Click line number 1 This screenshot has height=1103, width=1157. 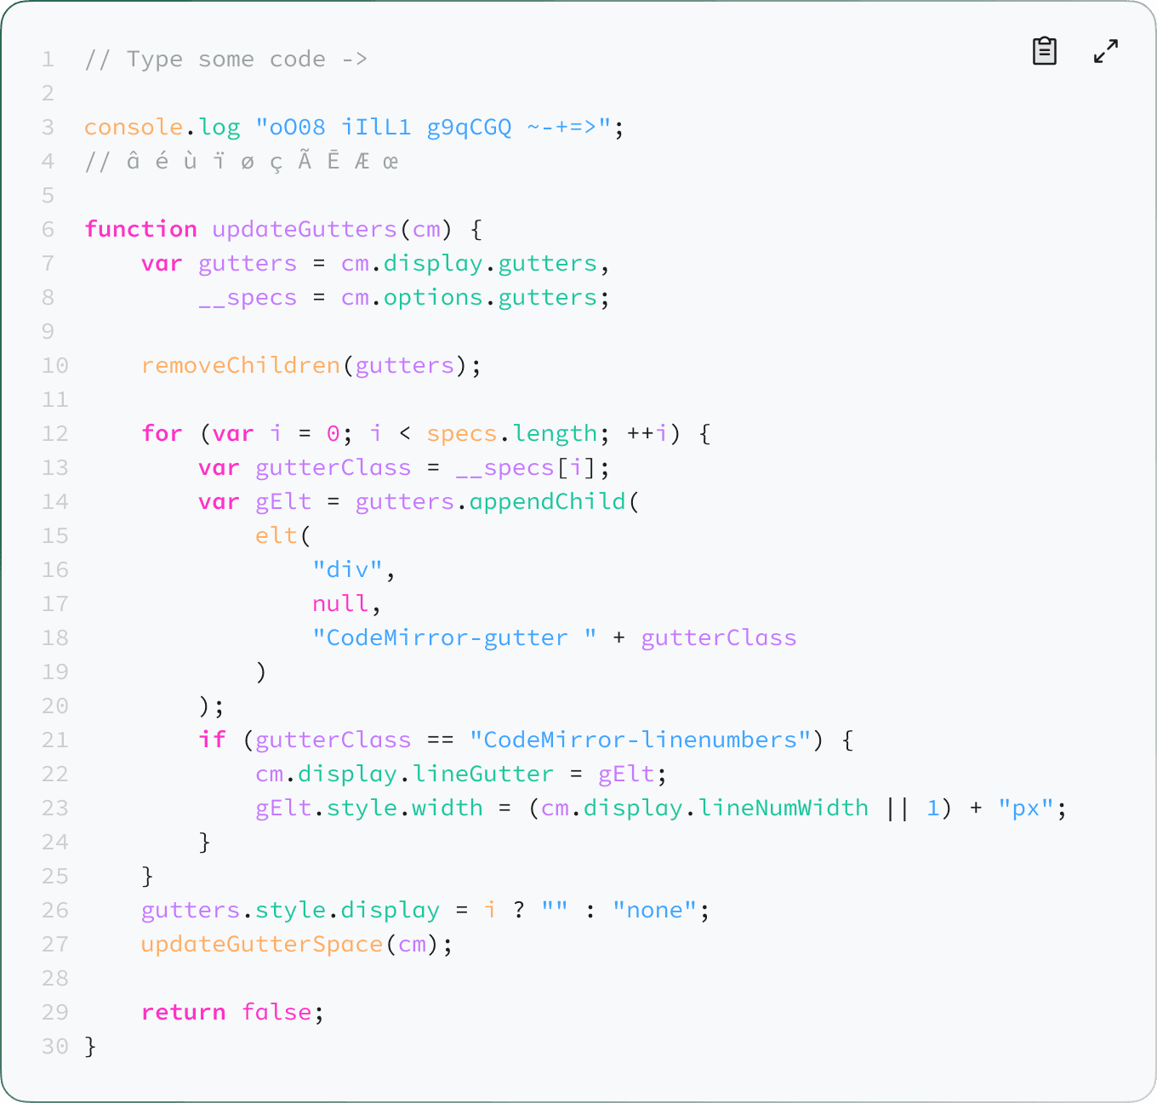48,59
